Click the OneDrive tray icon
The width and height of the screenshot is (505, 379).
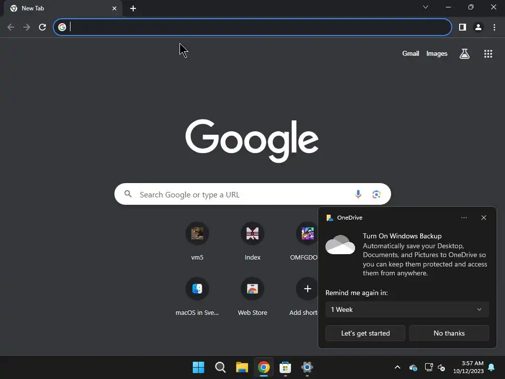[x=413, y=367]
